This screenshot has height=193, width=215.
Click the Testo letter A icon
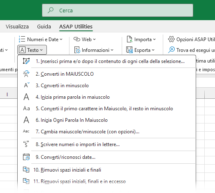point(22,50)
